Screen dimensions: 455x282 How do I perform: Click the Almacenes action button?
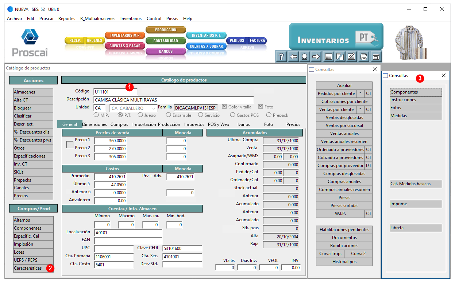tap(33, 92)
